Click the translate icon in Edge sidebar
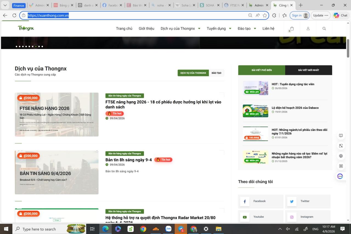The width and height of the screenshot is (351, 234). tap(341, 146)
